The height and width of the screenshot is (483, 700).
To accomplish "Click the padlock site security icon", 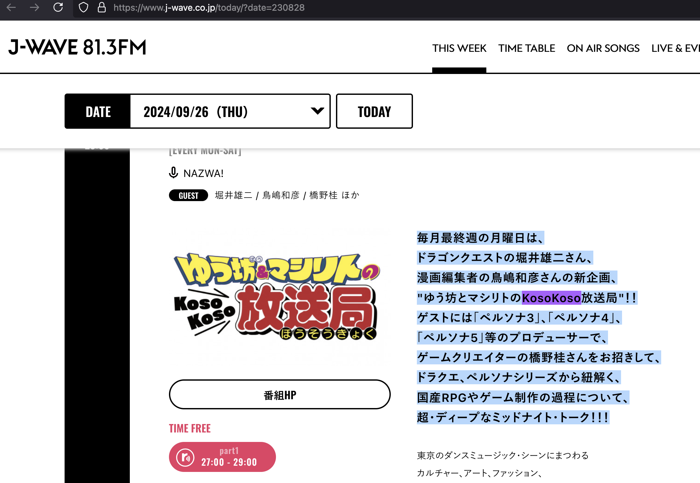I will [102, 7].
